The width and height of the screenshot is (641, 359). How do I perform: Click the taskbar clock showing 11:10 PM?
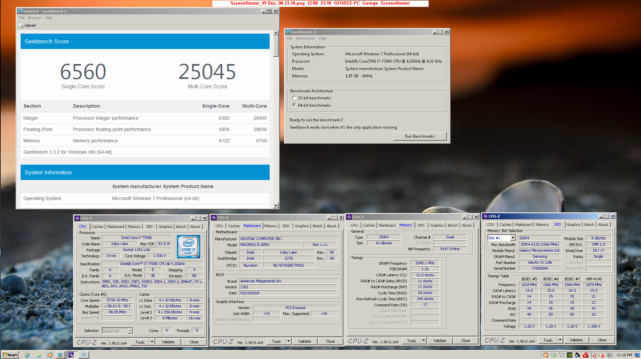(x=624, y=355)
